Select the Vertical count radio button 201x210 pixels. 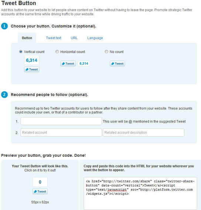(x=21, y=51)
